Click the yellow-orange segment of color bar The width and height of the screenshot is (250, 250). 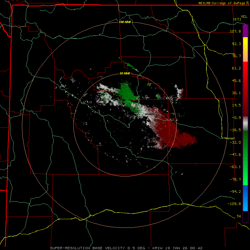pos(245,49)
